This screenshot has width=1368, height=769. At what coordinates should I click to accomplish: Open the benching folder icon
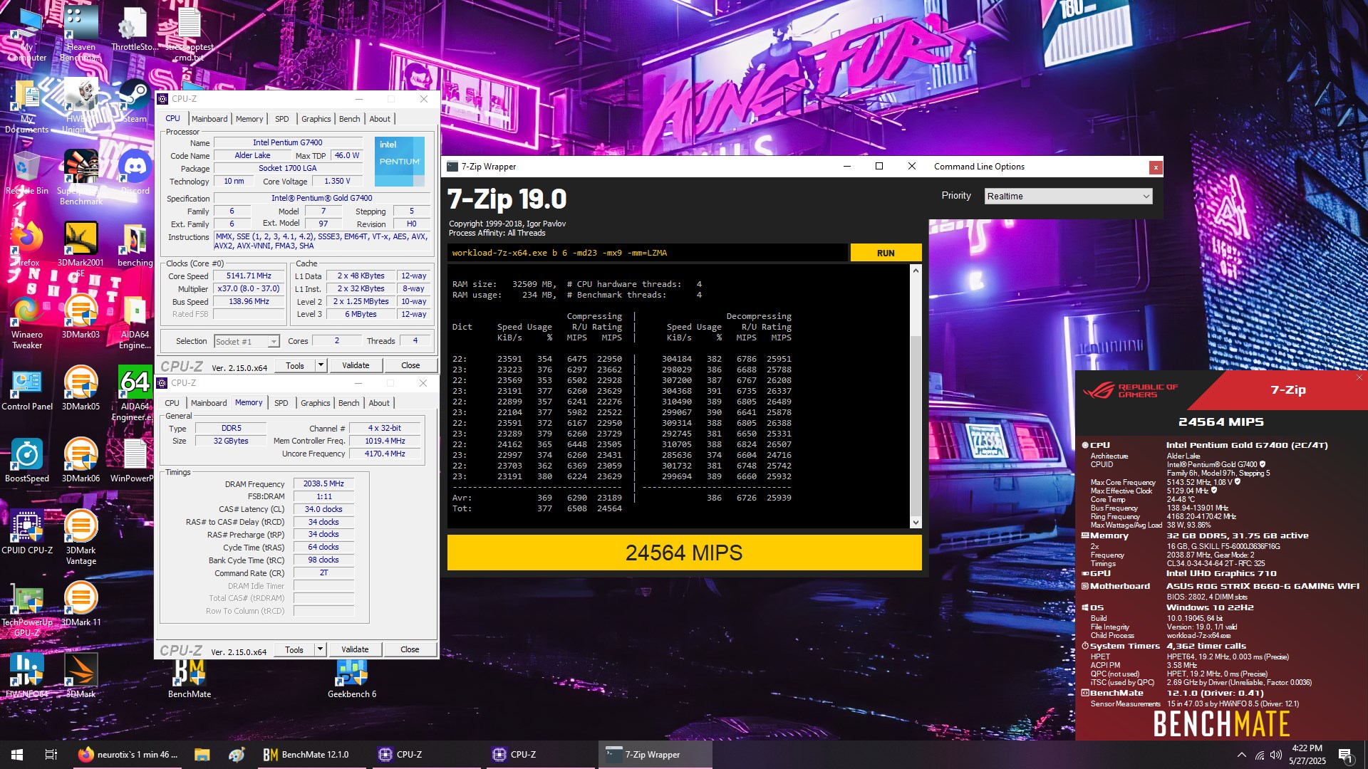135,244
